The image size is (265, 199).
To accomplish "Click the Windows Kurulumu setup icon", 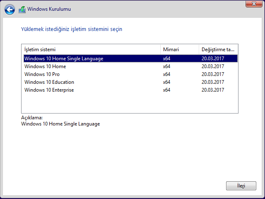I will 22,9.
